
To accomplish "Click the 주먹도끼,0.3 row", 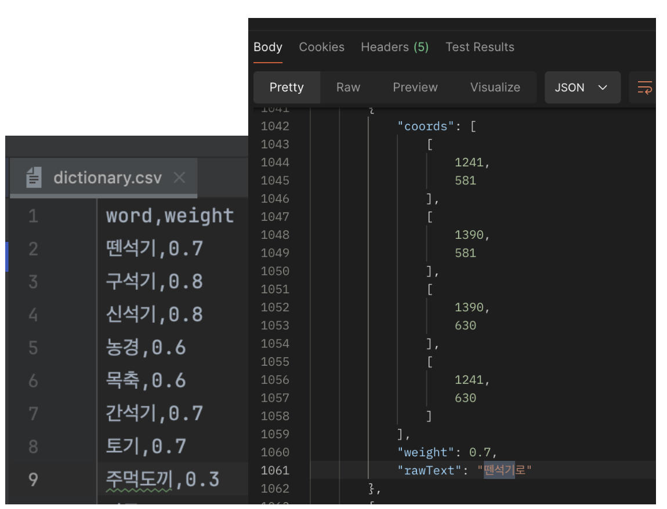I will (162, 479).
